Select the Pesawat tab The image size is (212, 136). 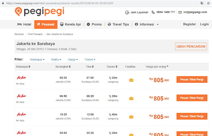pyautogui.click(x=46, y=24)
